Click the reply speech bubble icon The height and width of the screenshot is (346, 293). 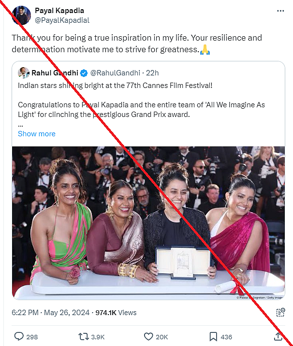[19, 336]
